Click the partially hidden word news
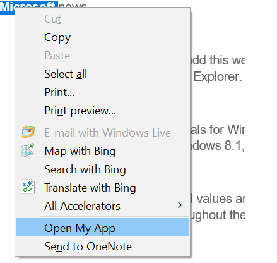The width and height of the screenshot is (277, 263). coord(73,5)
